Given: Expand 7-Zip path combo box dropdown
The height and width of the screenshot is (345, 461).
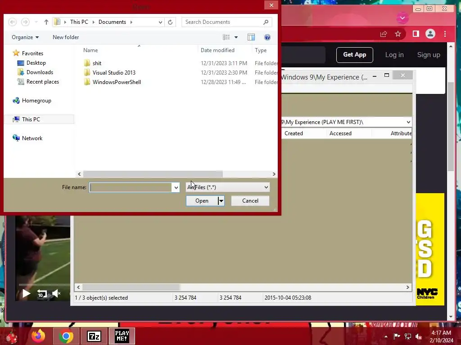Looking at the screenshot, I should click(x=408, y=122).
